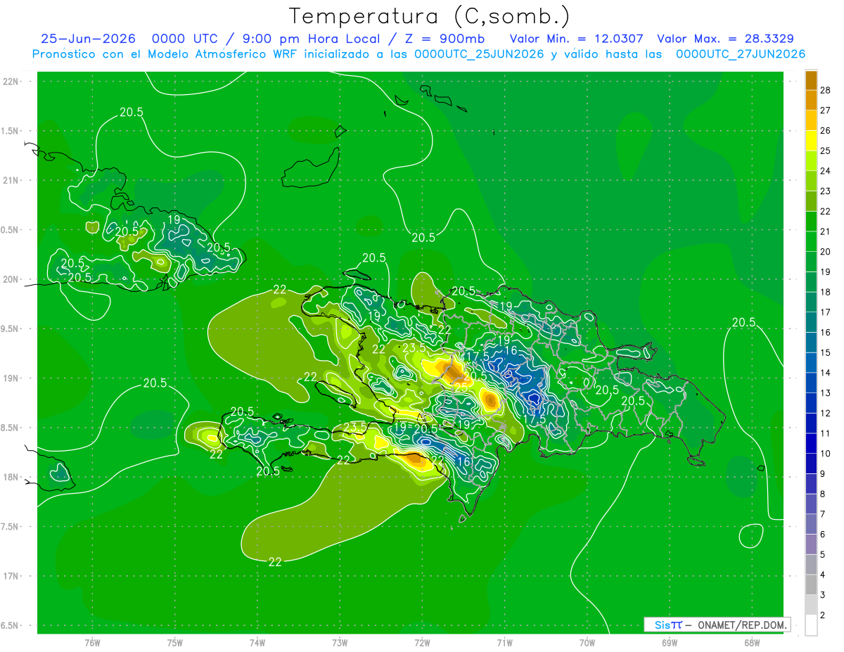Click the '22' contour label south of Haiti

[x=276, y=561]
